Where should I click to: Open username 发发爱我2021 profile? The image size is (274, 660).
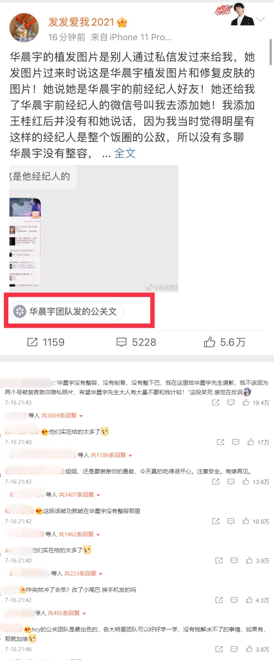coord(81,22)
